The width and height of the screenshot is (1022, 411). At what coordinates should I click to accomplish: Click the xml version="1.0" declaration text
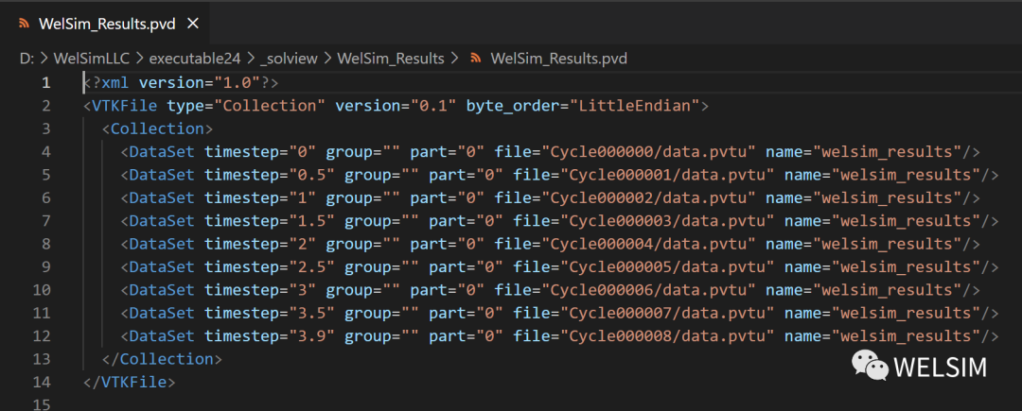(181, 82)
